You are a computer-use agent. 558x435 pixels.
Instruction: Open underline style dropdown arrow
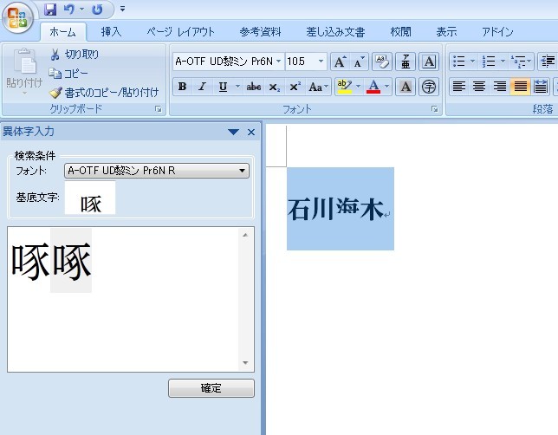[x=237, y=87]
